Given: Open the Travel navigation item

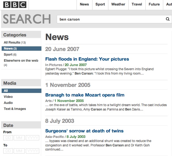Looking at the screenshot, I should click(x=137, y=4).
